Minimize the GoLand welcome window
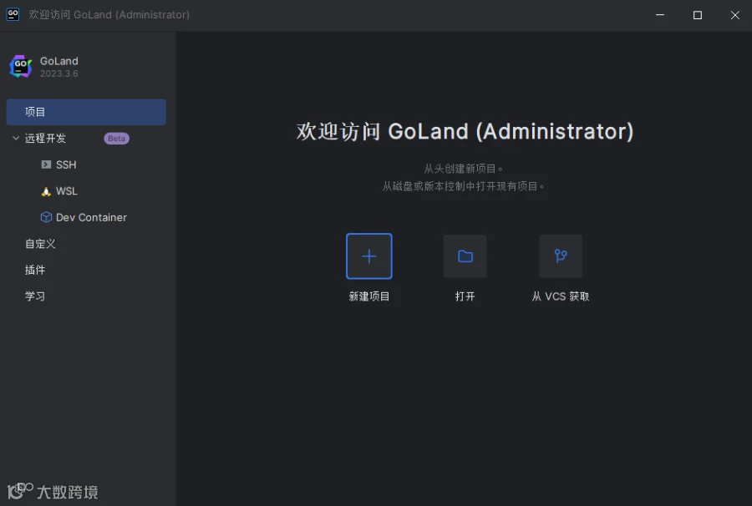Viewport: 752px width, 506px height. (660, 15)
